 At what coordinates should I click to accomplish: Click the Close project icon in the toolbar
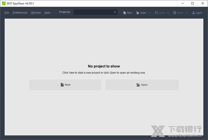(x=175, y=13)
